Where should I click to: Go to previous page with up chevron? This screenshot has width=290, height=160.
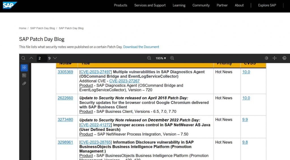[x=31, y=58]
